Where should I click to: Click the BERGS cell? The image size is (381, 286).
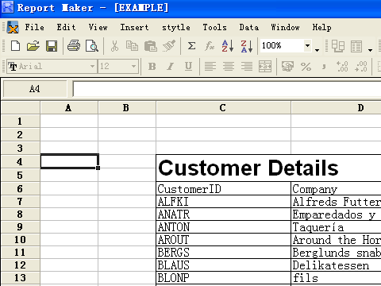(223, 253)
